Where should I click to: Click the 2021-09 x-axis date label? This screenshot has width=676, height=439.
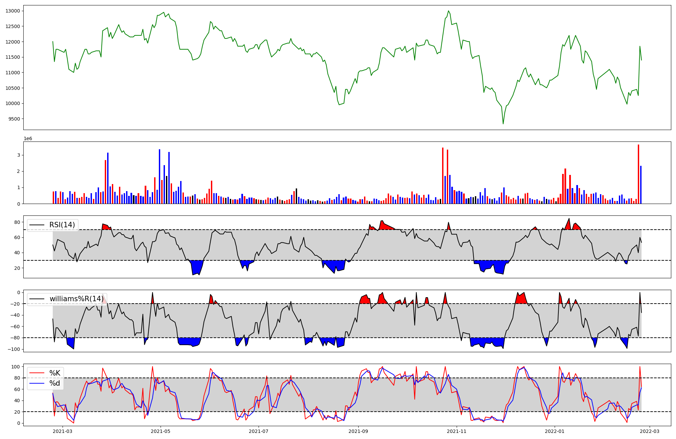(x=358, y=431)
